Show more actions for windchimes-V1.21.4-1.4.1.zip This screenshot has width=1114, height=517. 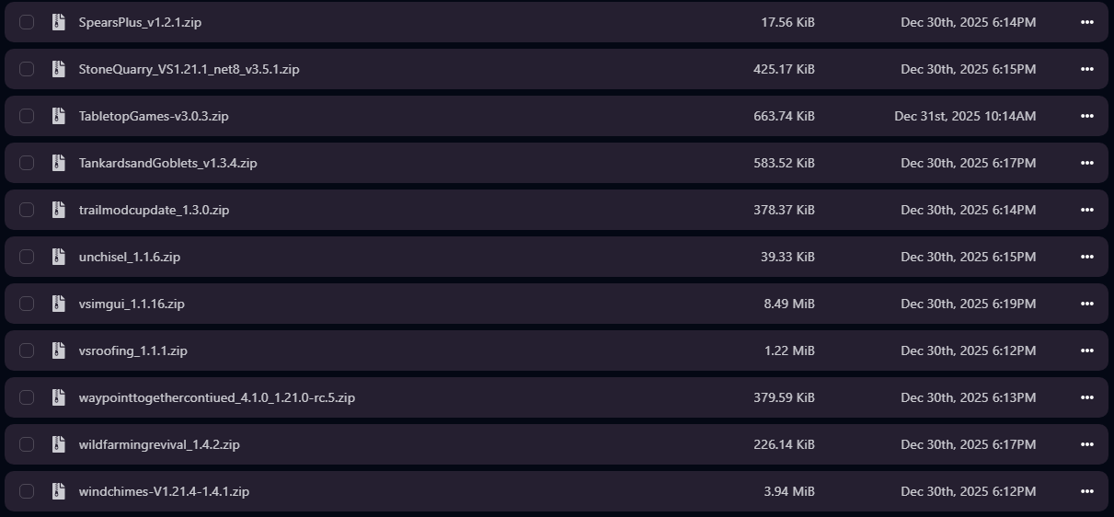point(1087,491)
